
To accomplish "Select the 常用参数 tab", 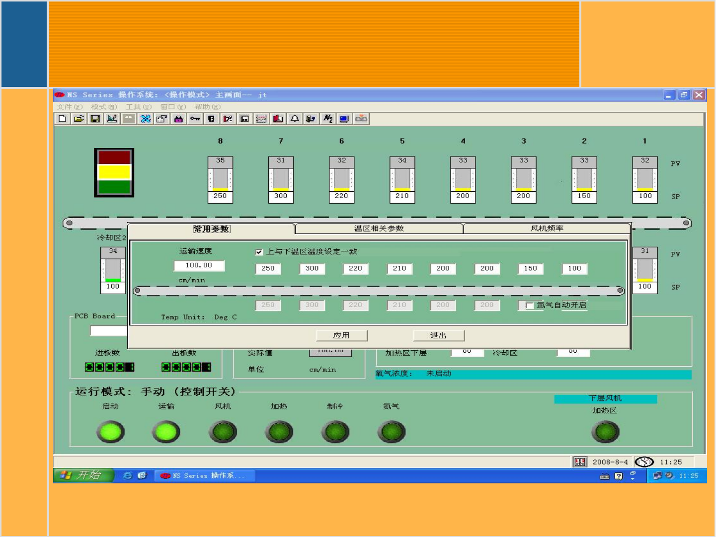I will click(212, 229).
